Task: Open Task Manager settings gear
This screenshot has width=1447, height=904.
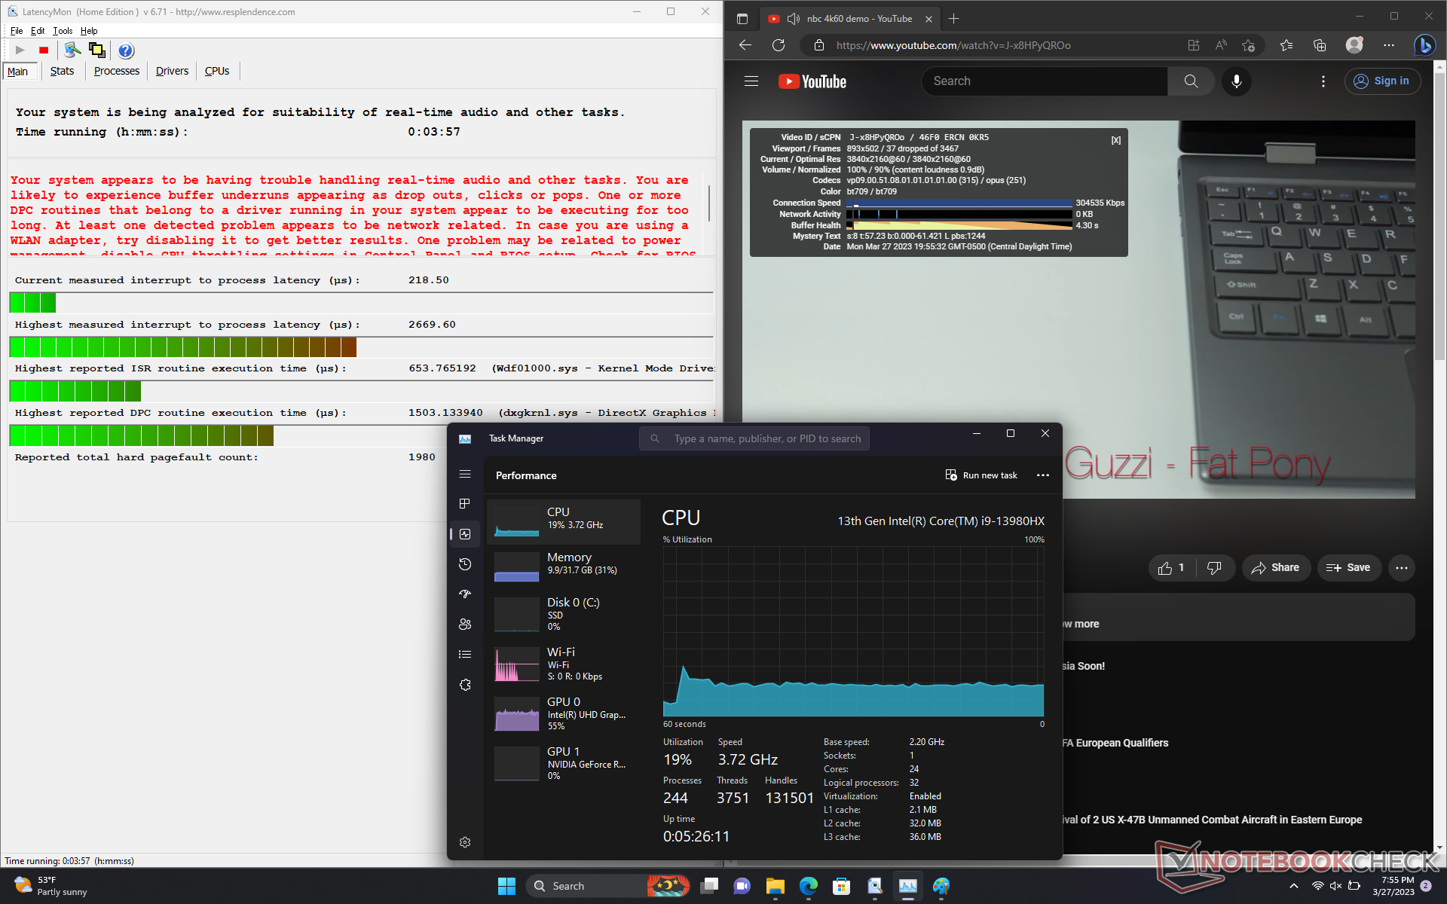Action: tap(465, 842)
